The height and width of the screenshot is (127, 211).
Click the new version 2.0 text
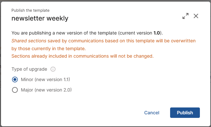[53, 90]
